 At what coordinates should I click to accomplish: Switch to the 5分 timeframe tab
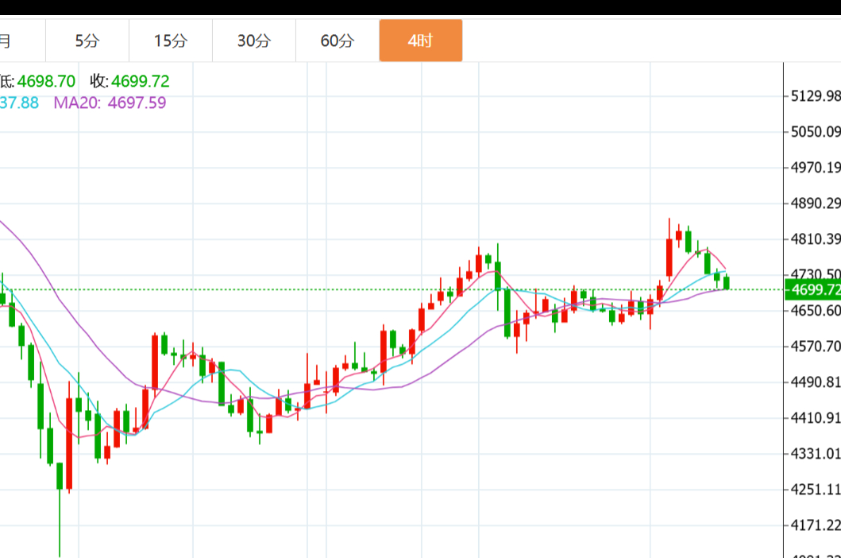pyautogui.click(x=87, y=41)
